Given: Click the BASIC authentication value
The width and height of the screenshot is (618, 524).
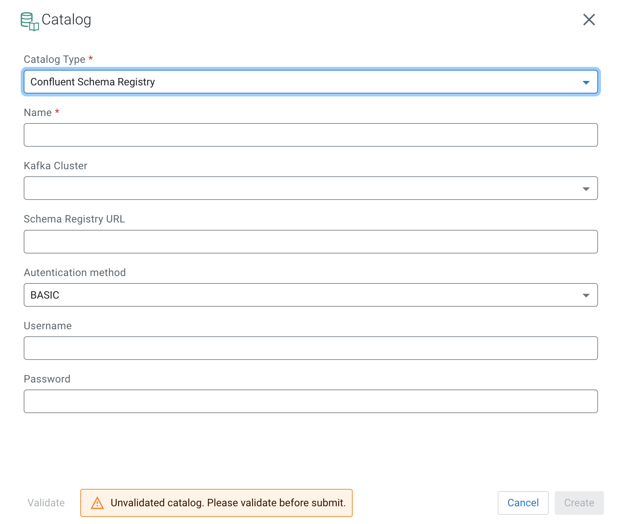Looking at the screenshot, I should coord(45,295).
